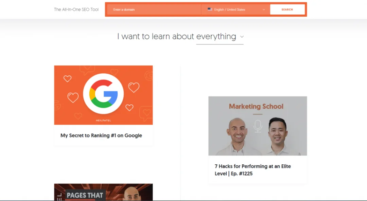Open the Marketing School podcast thumbnail

point(258,126)
